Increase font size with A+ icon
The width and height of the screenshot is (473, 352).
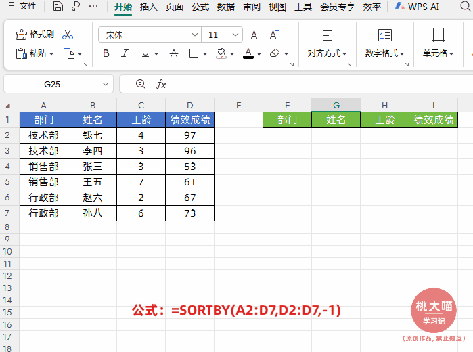coord(256,35)
